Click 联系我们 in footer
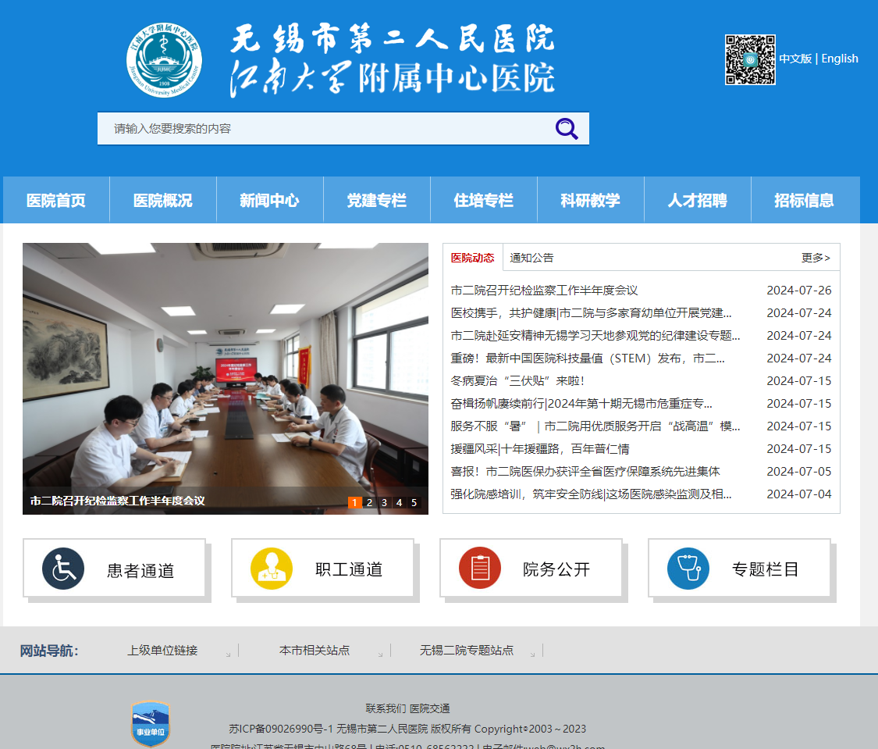The width and height of the screenshot is (878, 749). (386, 708)
